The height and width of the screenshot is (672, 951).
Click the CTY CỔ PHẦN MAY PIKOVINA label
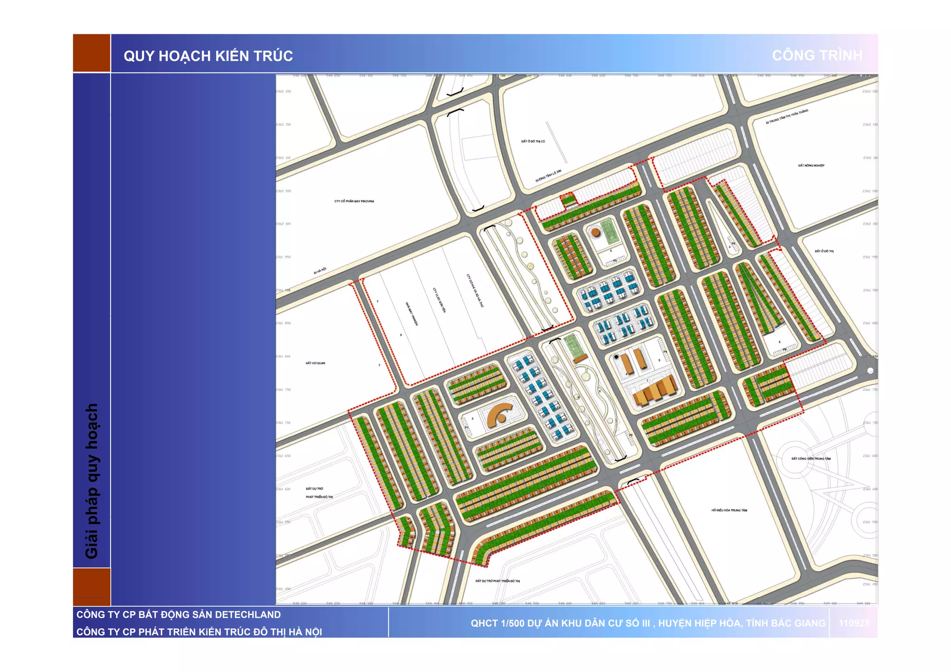tap(354, 201)
